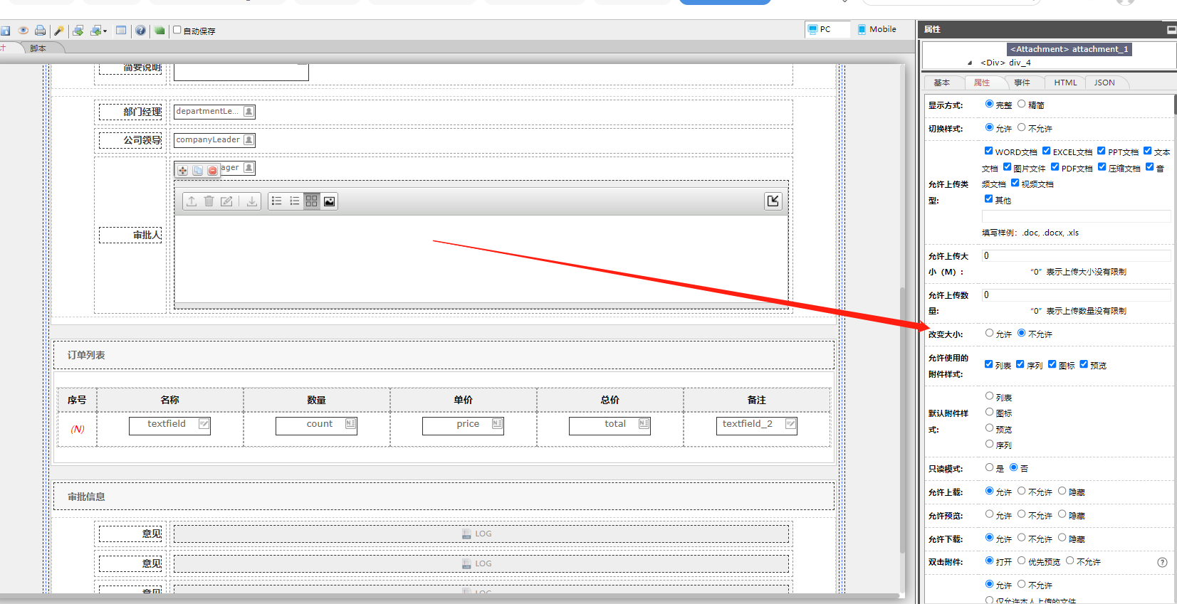Open the 基本 properties tab
Viewport: 1177px width, 604px height.
pyautogui.click(x=942, y=83)
